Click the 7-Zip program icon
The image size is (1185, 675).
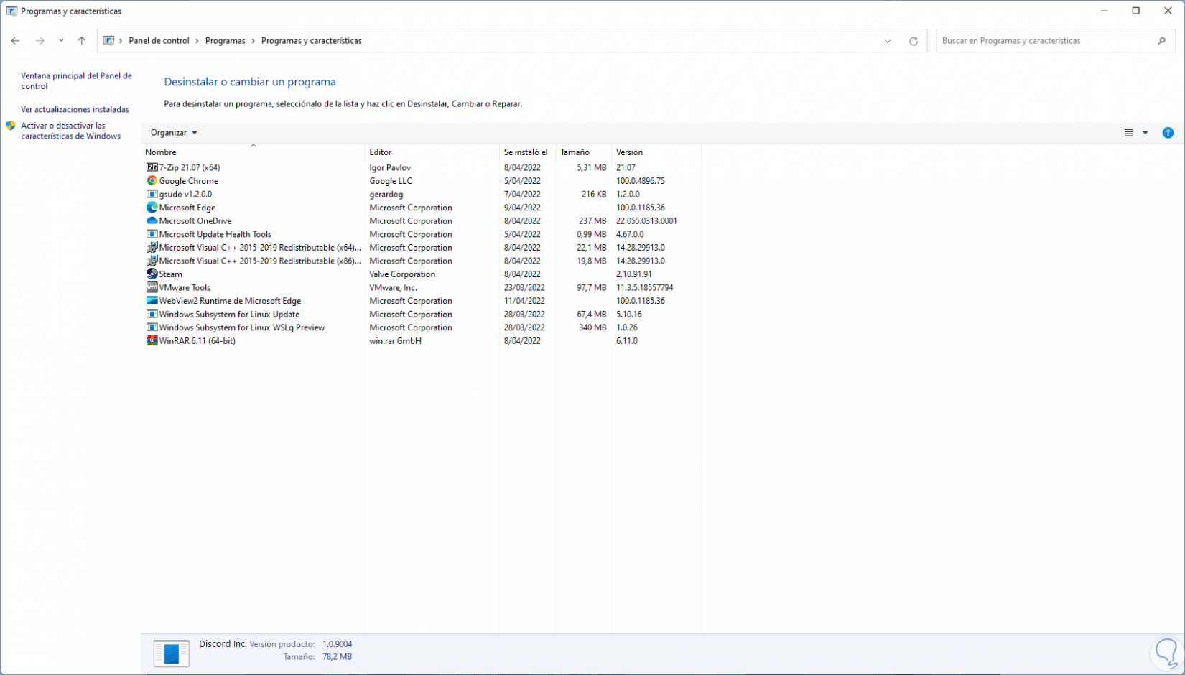tap(152, 167)
